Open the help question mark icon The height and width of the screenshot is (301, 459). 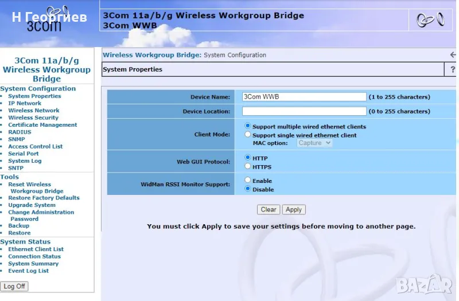pos(453,69)
